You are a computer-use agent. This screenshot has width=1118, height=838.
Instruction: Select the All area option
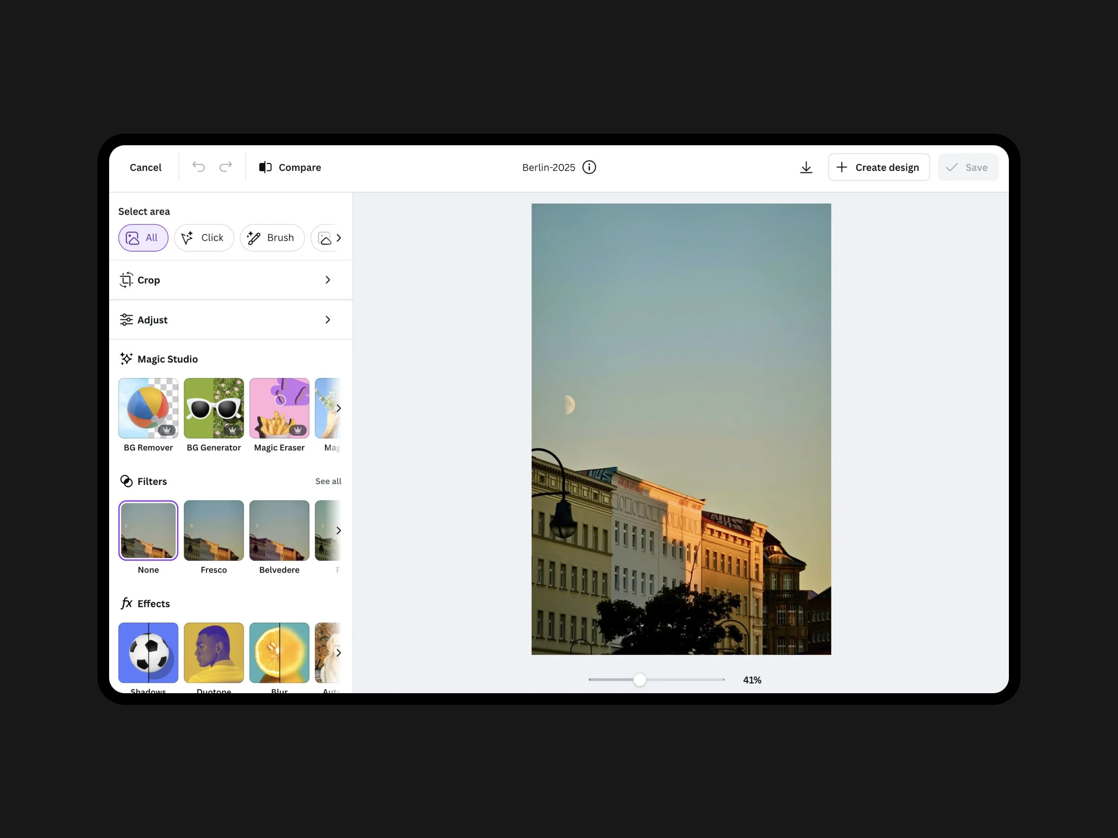tap(143, 237)
